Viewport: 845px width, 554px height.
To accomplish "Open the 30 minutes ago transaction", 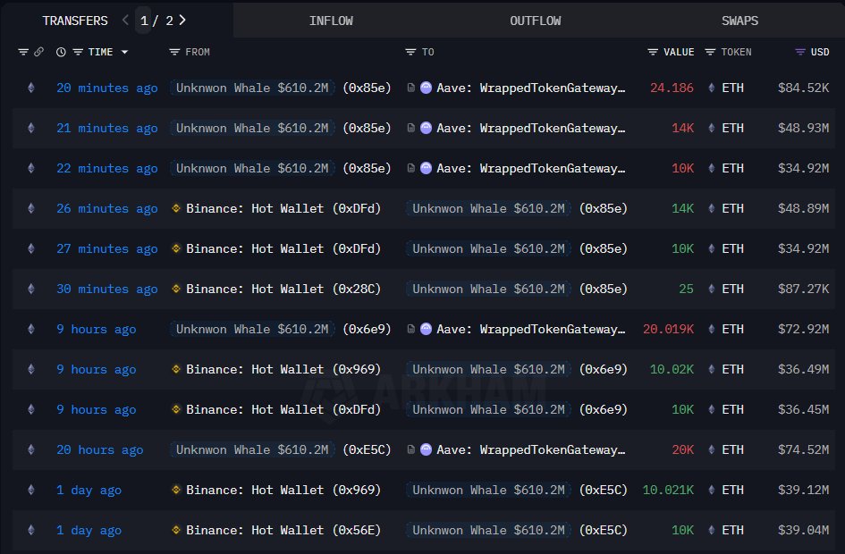I will coord(106,290).
